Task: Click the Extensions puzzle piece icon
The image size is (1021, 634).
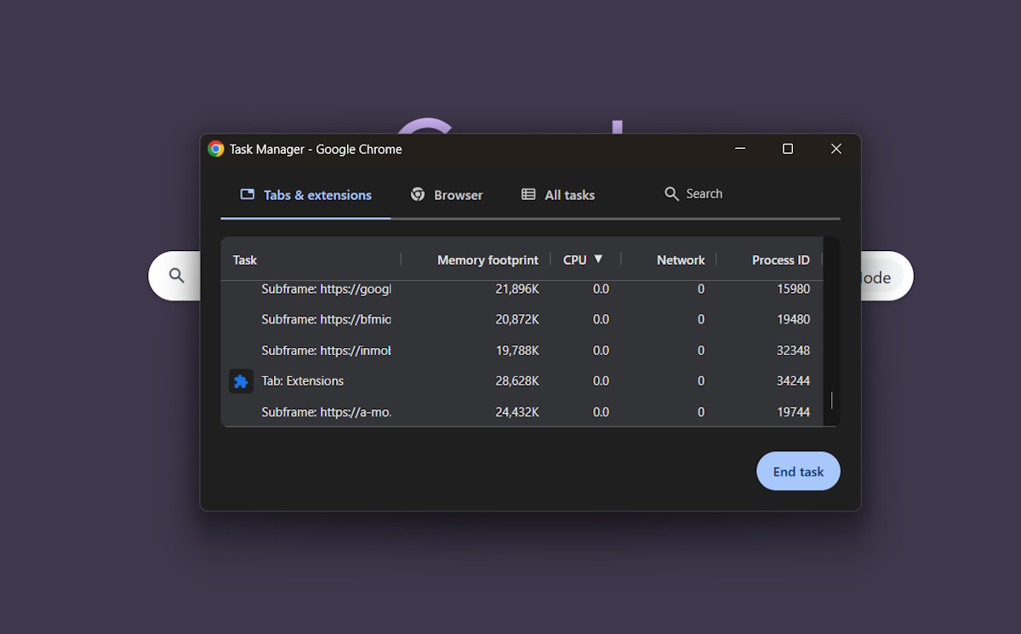Action: [x=241, y=380]
